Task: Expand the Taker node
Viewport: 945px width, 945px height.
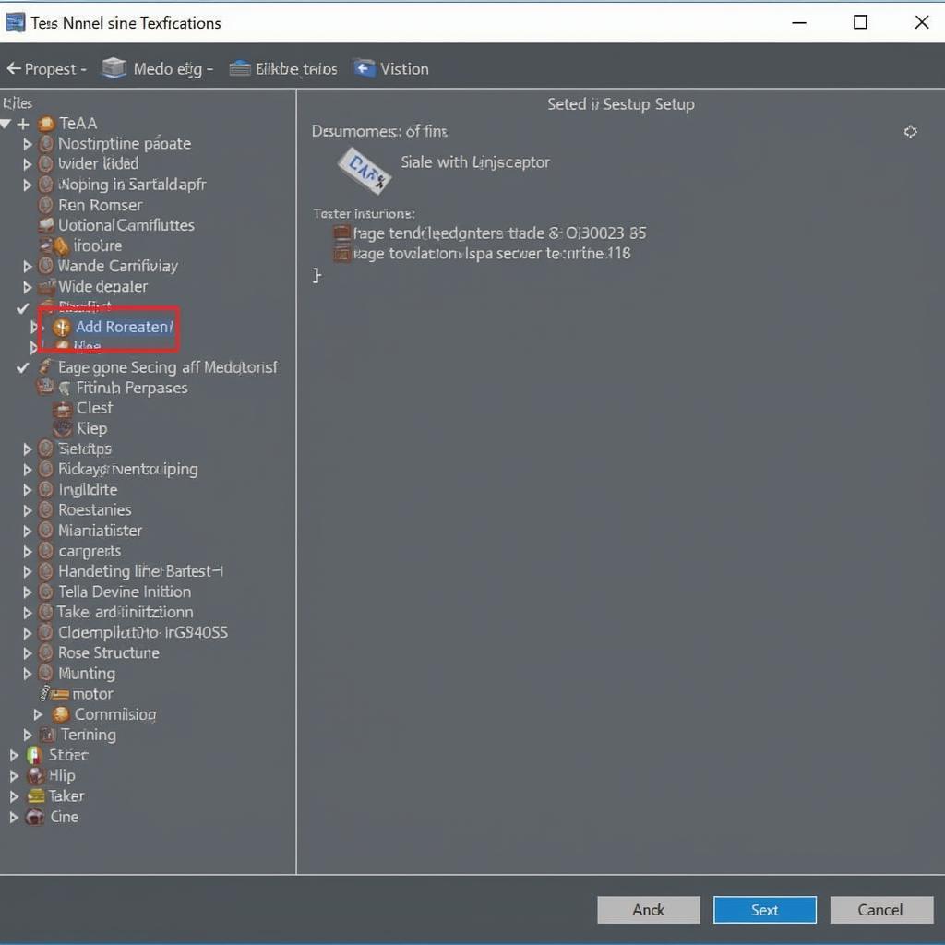Action: click(14, 796)
